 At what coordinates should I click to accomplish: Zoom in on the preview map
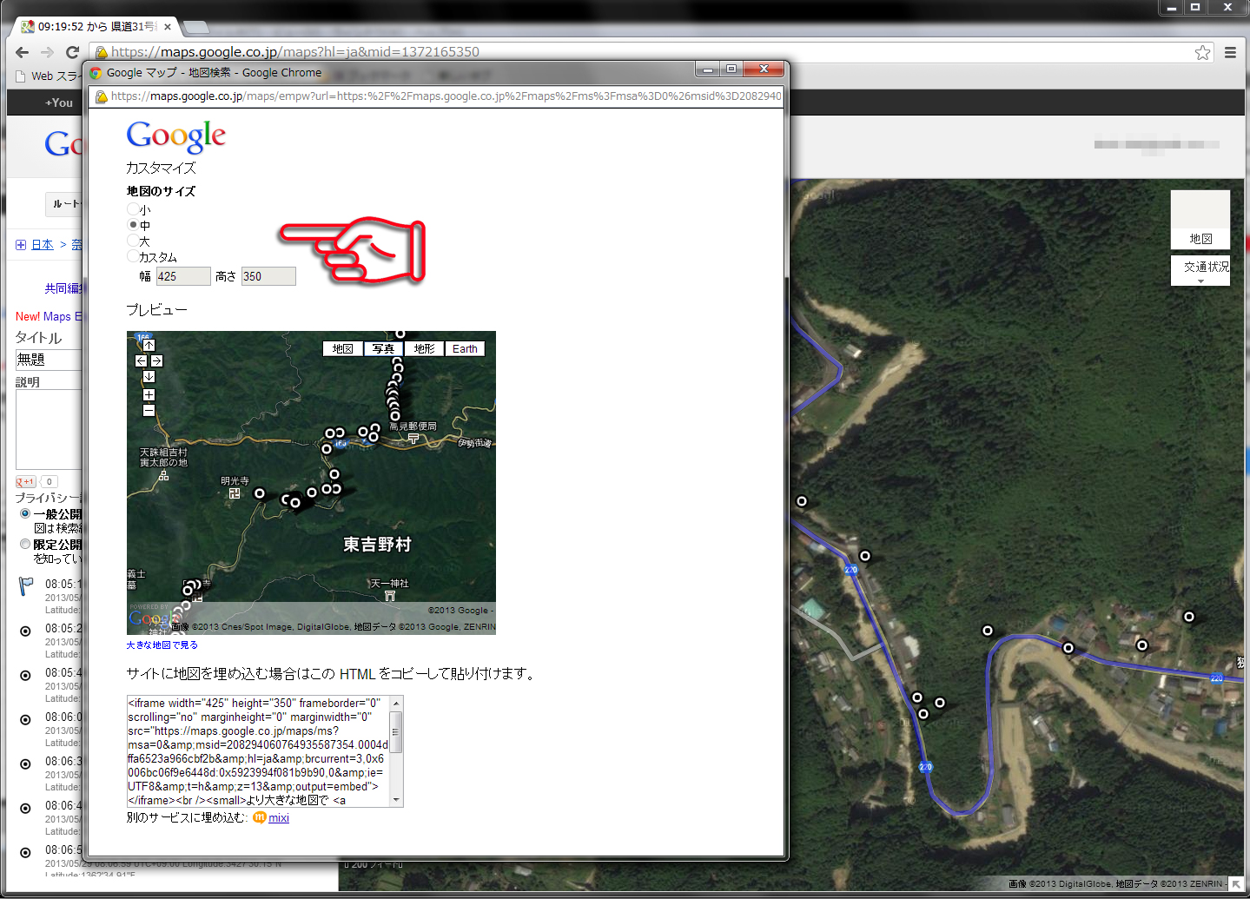pos(149,394)
